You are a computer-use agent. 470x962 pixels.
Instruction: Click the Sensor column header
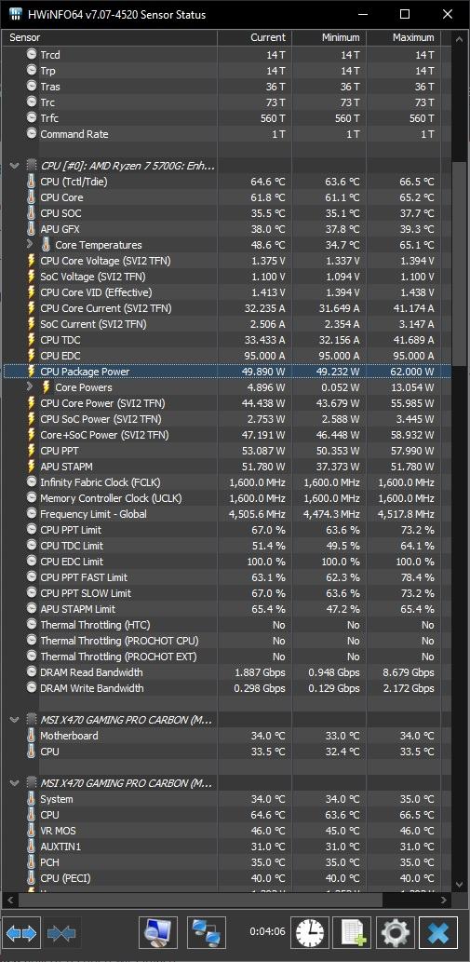111,37
